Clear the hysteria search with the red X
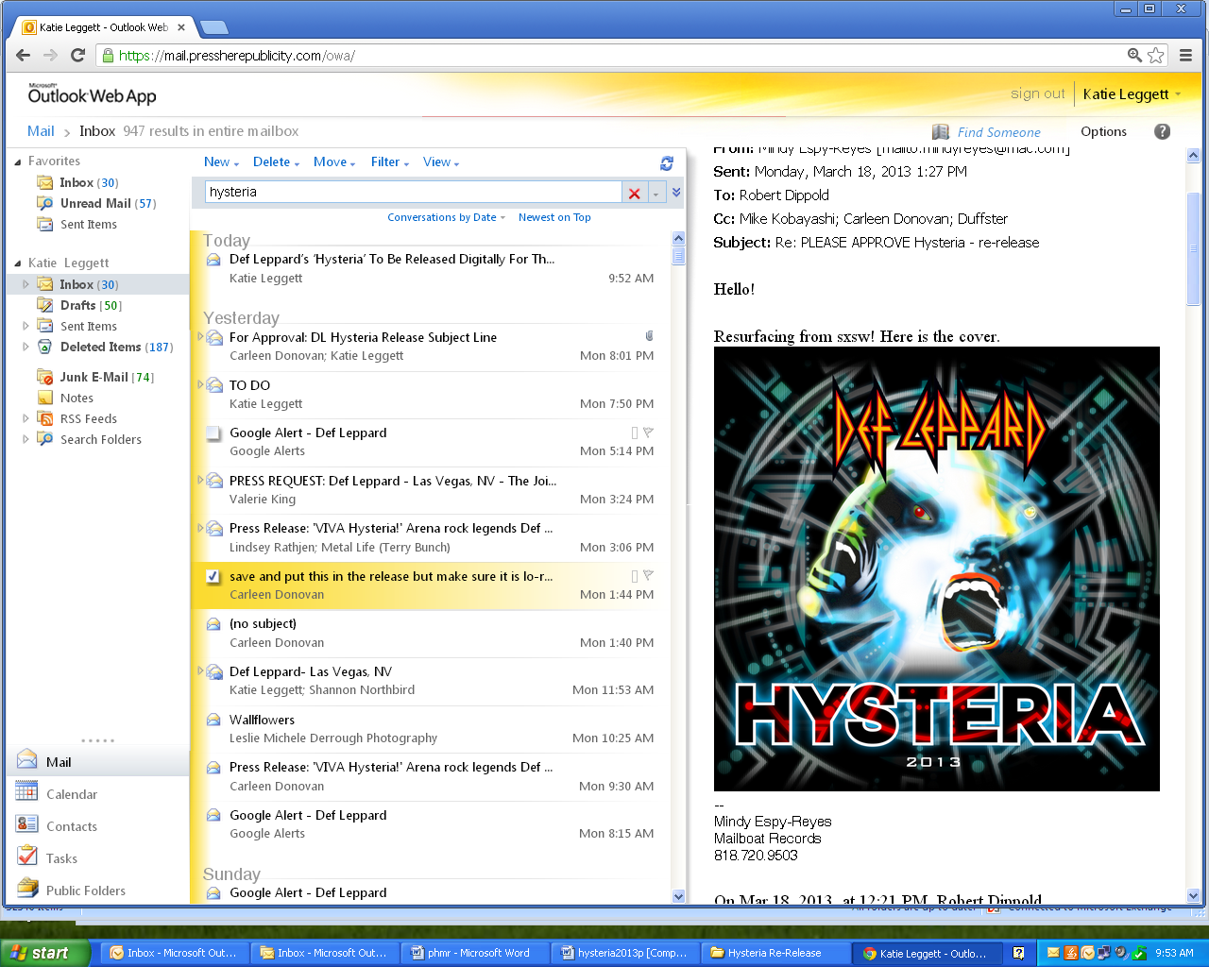 point(635,193)
